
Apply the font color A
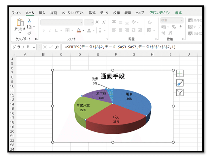(x=89, y=30)
